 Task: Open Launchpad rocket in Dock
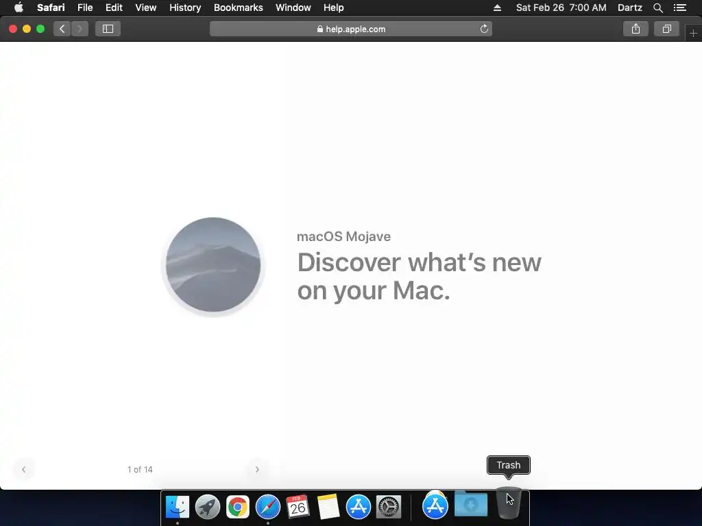pyautogui.click(x=208, y=507)
